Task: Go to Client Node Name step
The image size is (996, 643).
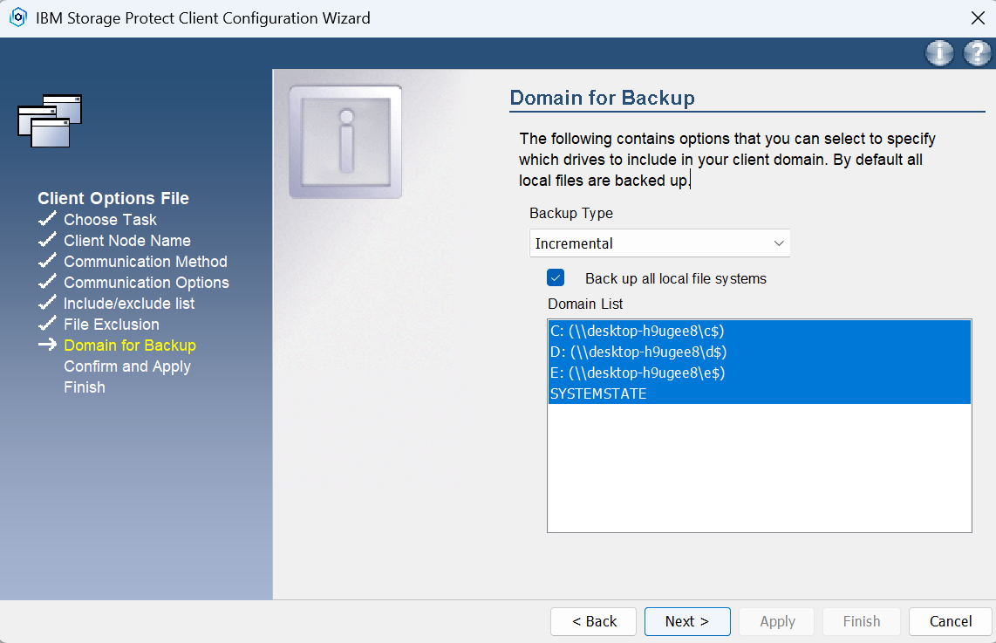Action: tap(127, 241)
